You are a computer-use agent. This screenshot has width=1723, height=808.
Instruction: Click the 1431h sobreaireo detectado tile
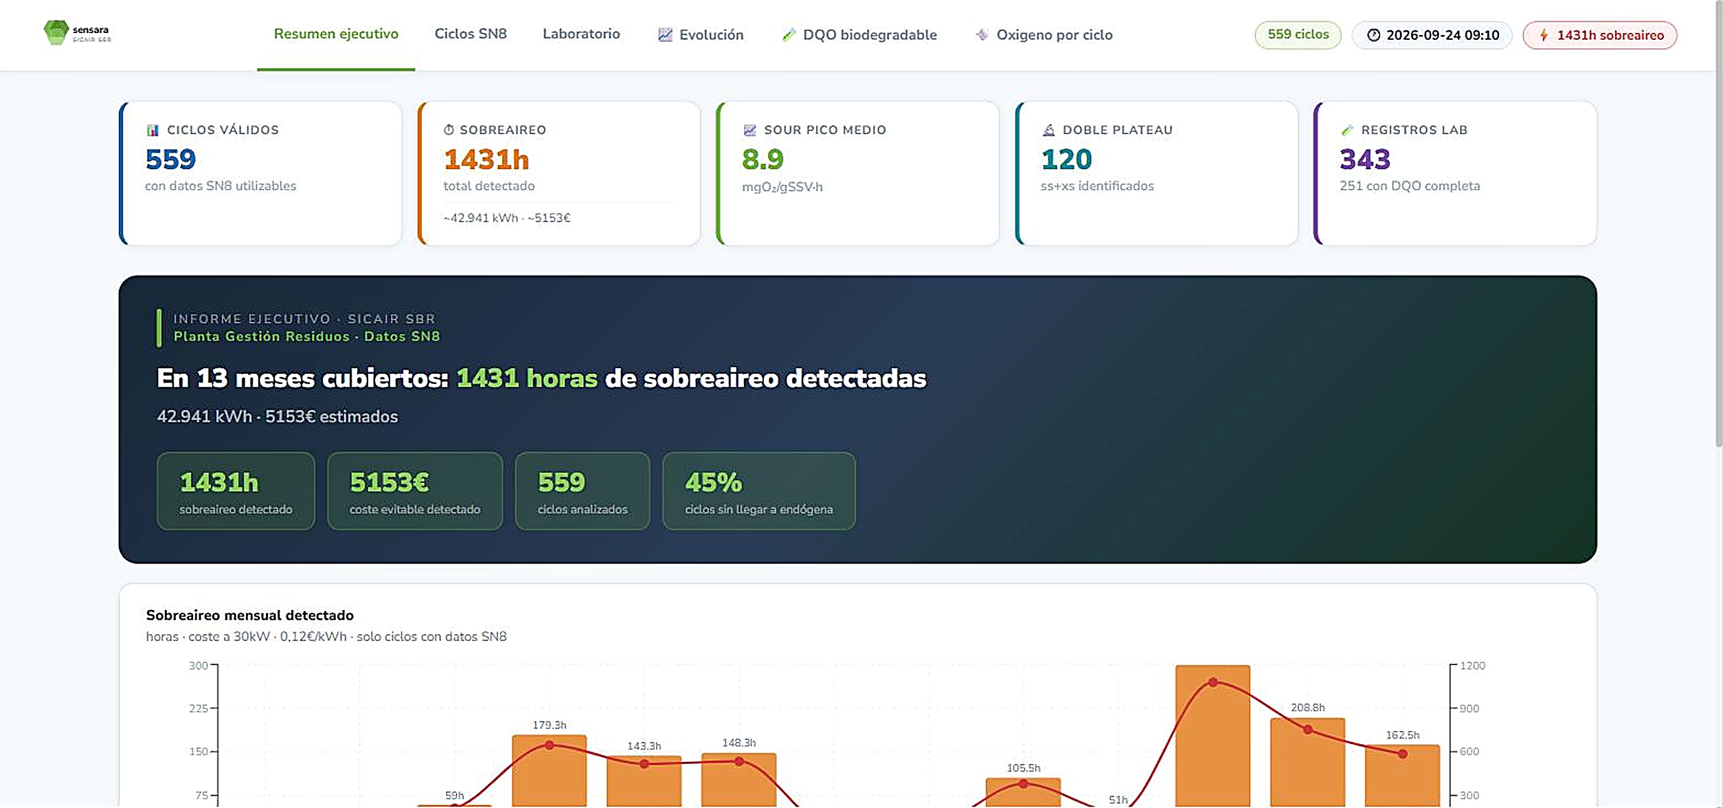[236, 491]
